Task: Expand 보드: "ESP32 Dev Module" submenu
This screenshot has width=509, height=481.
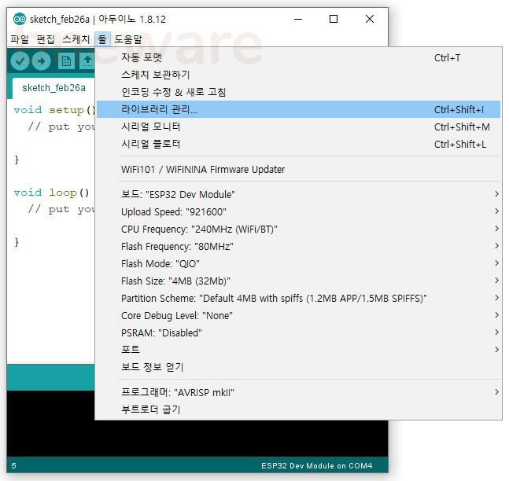Action: [x=298, y=195]
